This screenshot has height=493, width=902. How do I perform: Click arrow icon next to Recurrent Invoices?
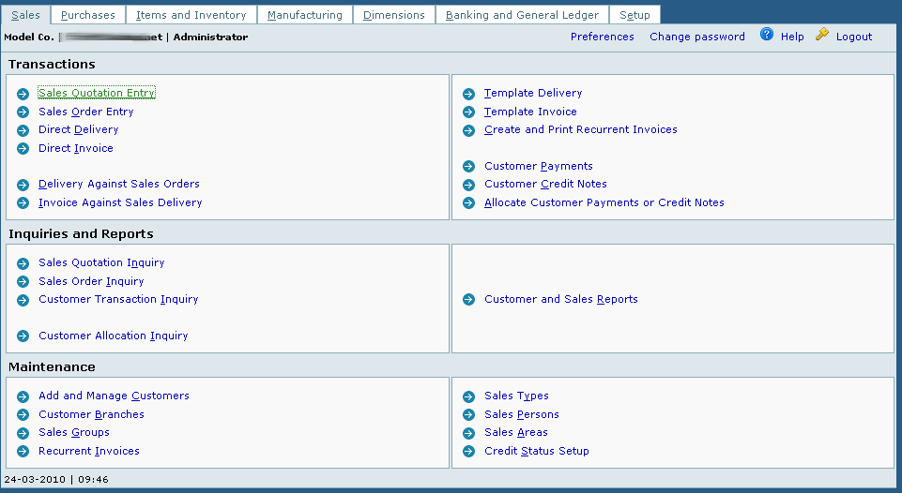tap(23, 452)
